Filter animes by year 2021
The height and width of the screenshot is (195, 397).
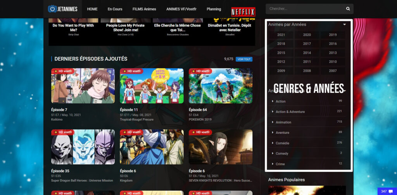click(281, 35)
